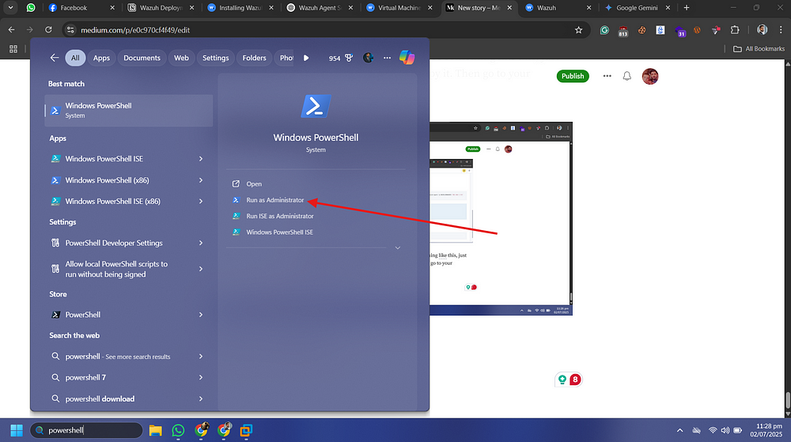Switch to Apps search filter
Screen dimensions: 791x442
(101, 58)
